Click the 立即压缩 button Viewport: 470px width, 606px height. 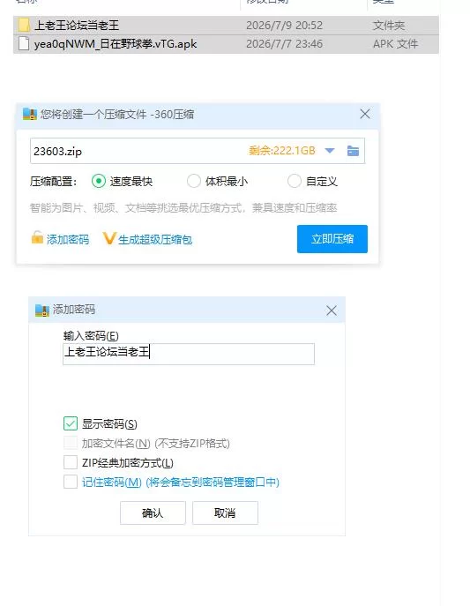(x=332, y=239)
